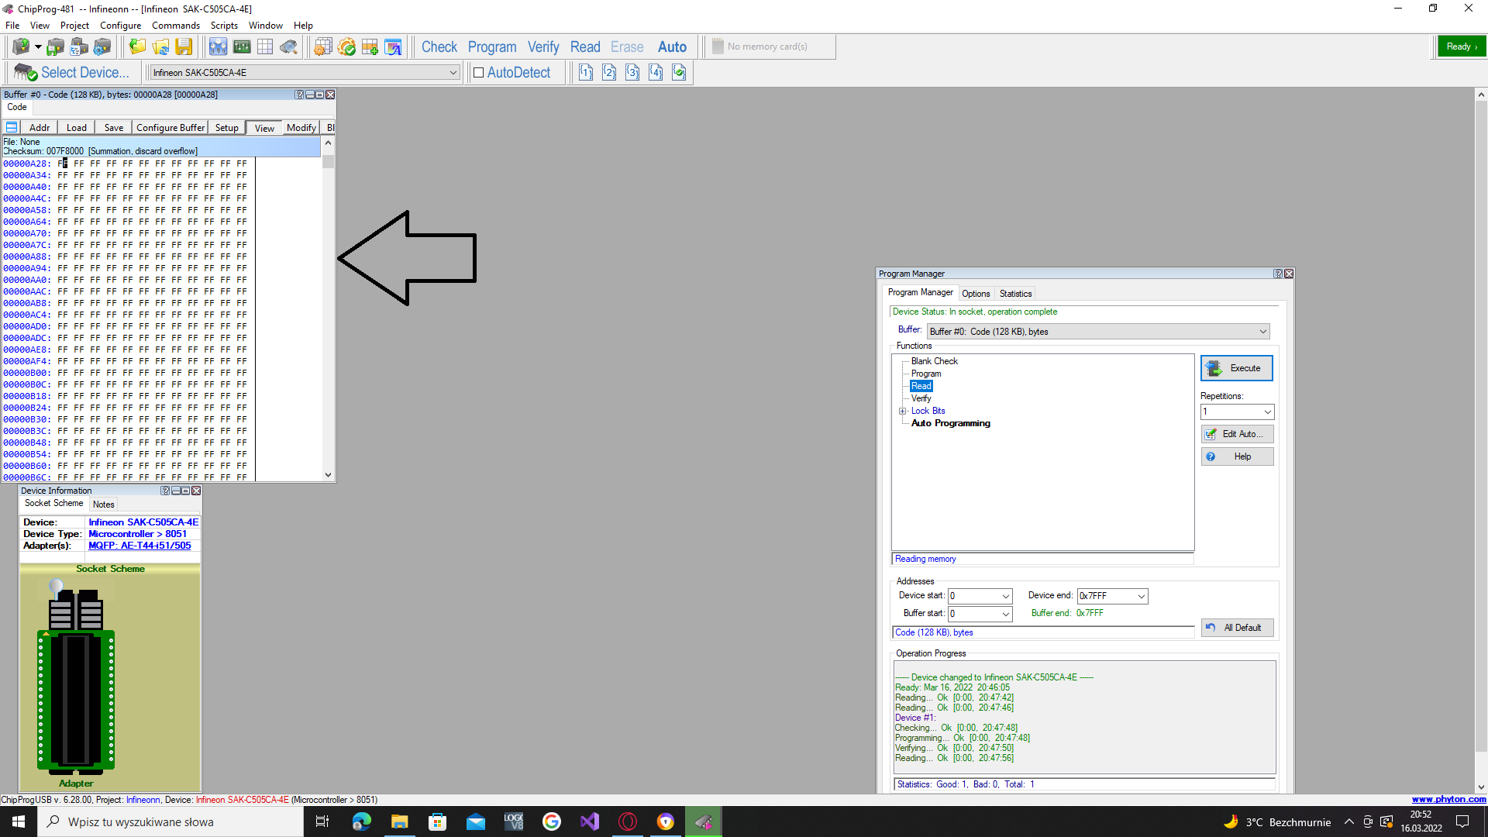Click script slot 1 icon
The height and width of the screenshot is (837, 1488).
click(586, 72)
